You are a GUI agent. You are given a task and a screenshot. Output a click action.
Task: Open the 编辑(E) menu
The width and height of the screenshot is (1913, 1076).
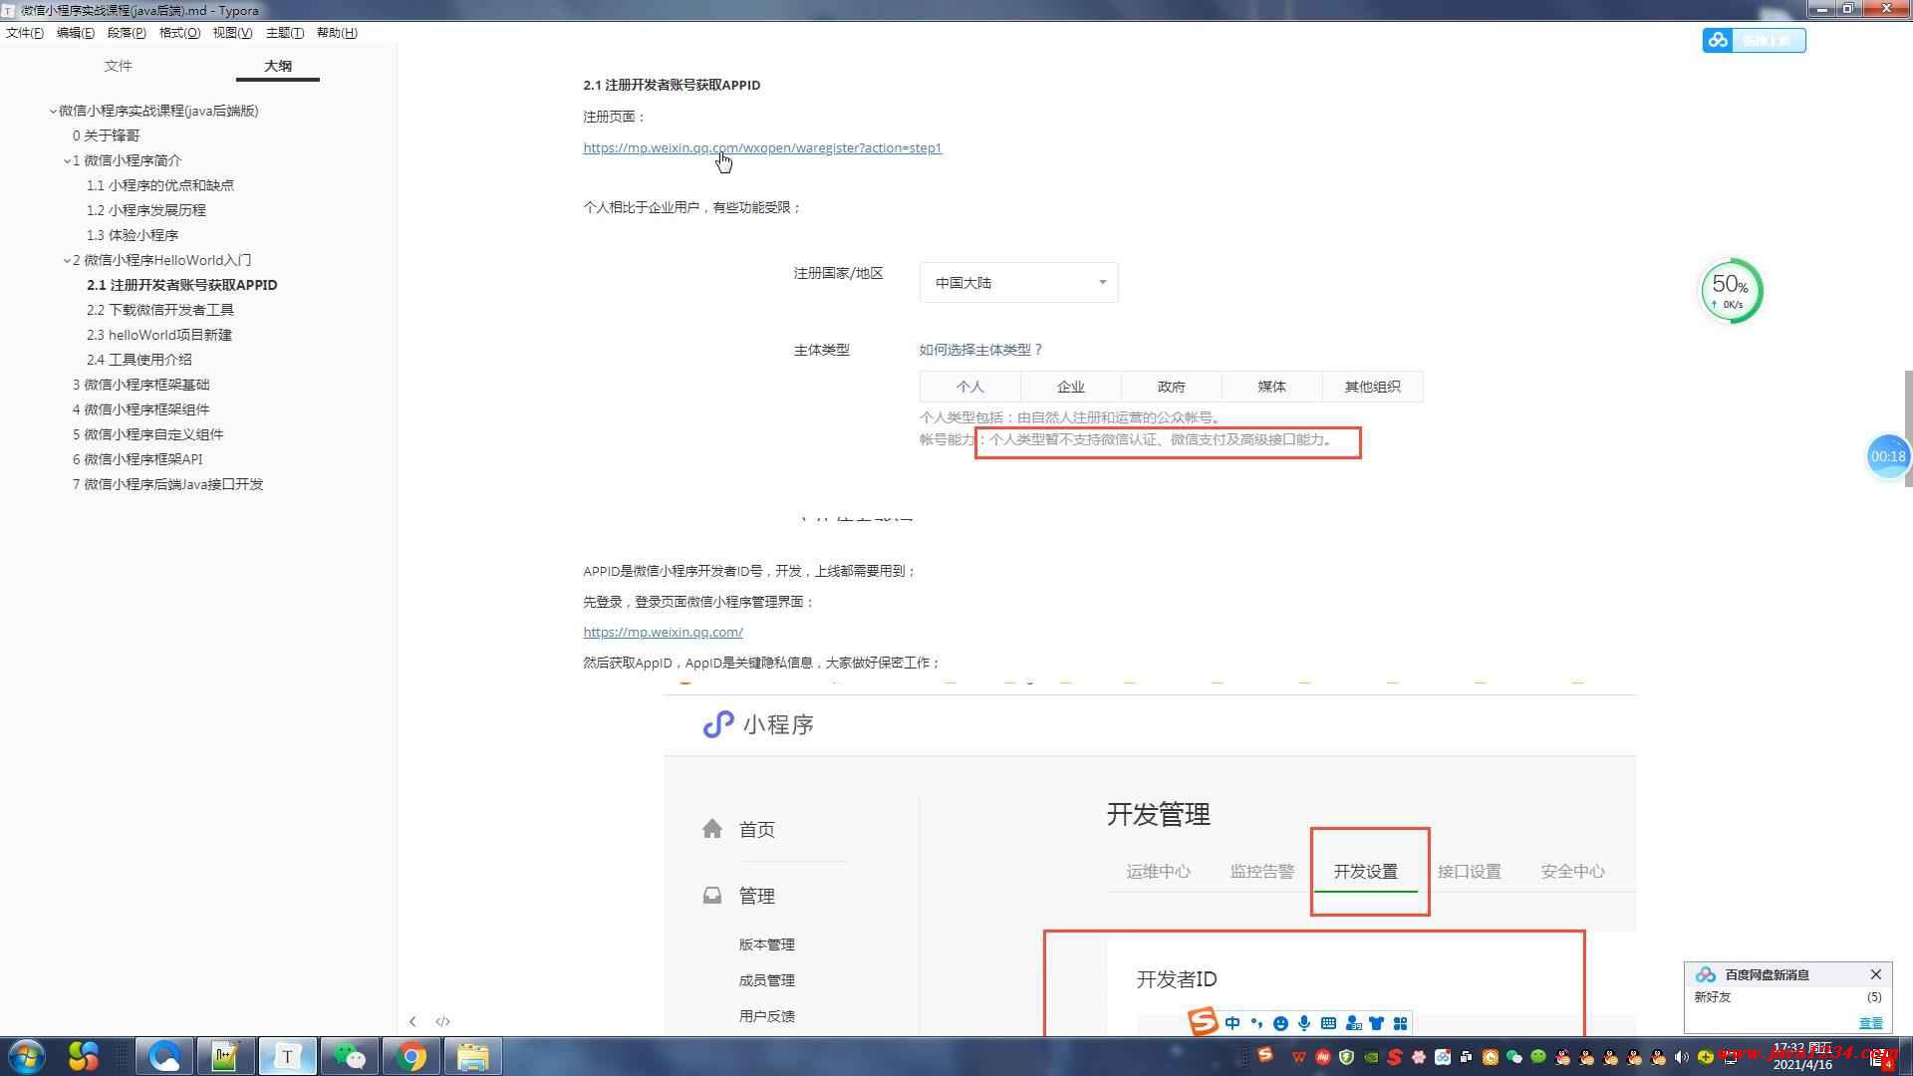coord(76,33)
